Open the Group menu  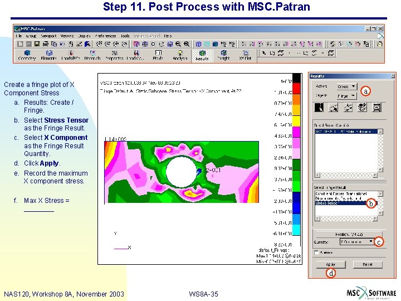click(x=31, y=36)
